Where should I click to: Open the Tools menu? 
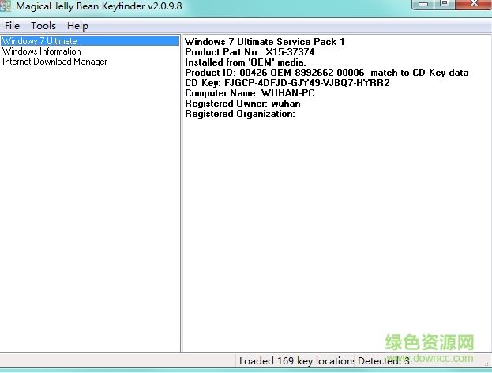tap(43, 26)
